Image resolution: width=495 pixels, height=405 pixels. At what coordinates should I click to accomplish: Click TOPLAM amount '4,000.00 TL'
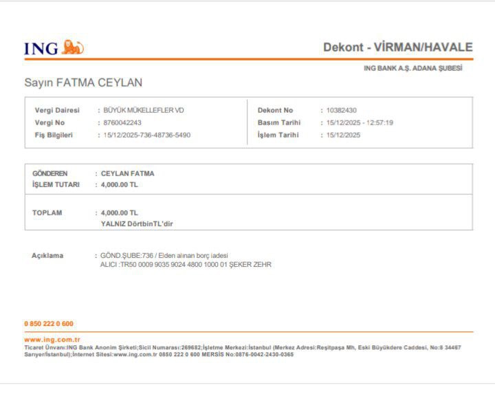pos(120,213)
